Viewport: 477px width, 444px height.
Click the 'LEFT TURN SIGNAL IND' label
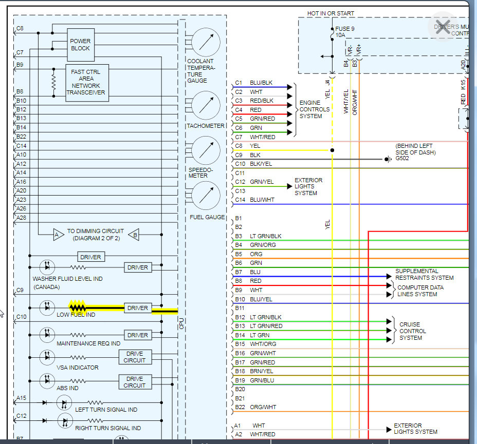click(x=106, y=410)
